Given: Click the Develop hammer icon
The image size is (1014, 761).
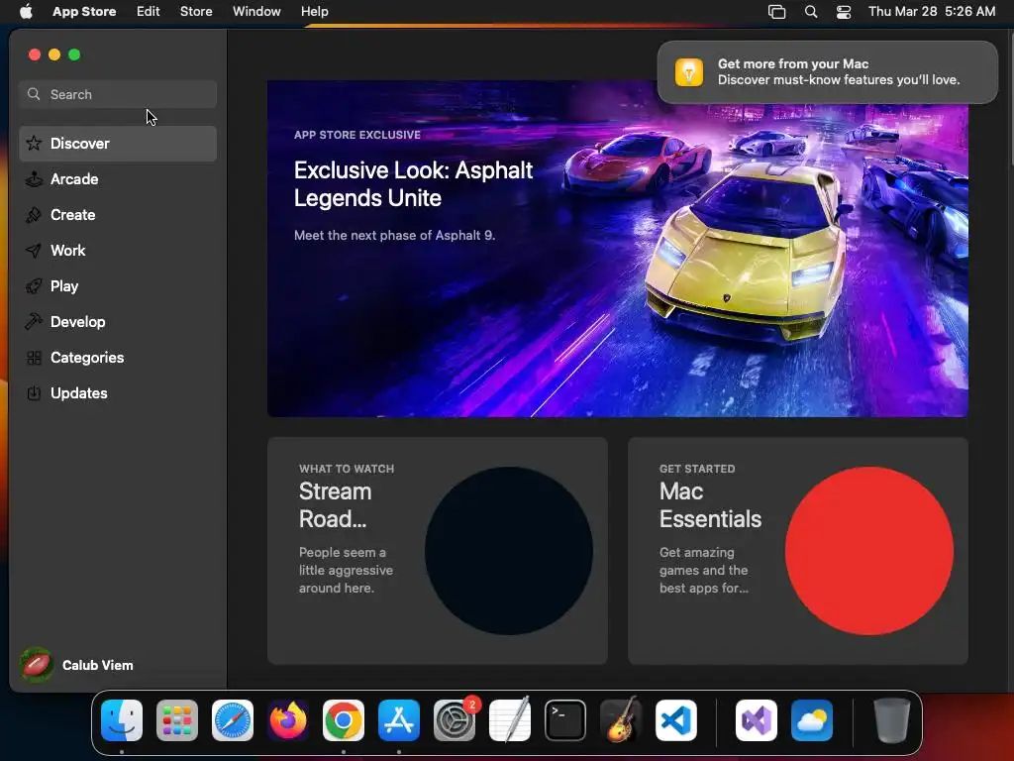Looking at the screenshot, I should [x=34, y=322].
